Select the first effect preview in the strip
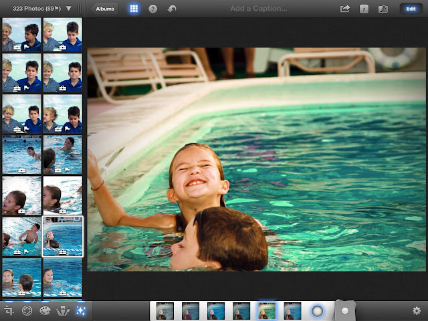The height and width of the screenshot is (321, 428). (165, 310)
